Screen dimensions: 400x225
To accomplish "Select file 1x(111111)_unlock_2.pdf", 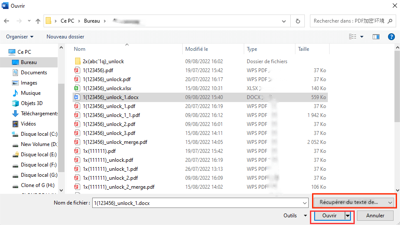I will tap(110, 178).
